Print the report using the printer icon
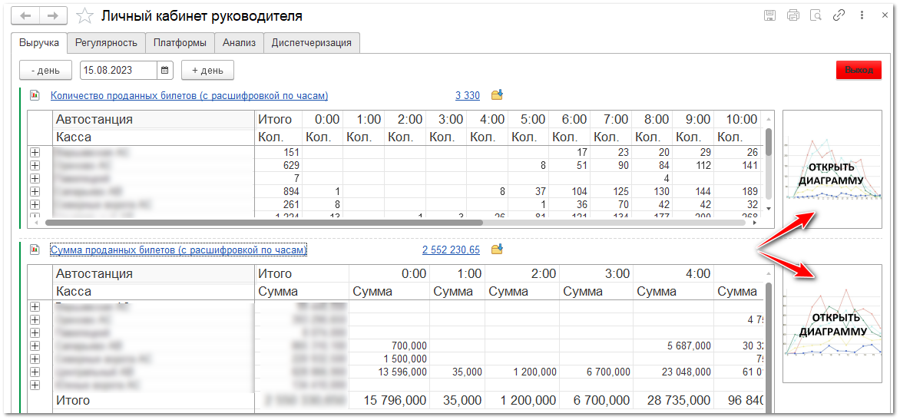Screen dimensions: 900x420 coord(793,15)
